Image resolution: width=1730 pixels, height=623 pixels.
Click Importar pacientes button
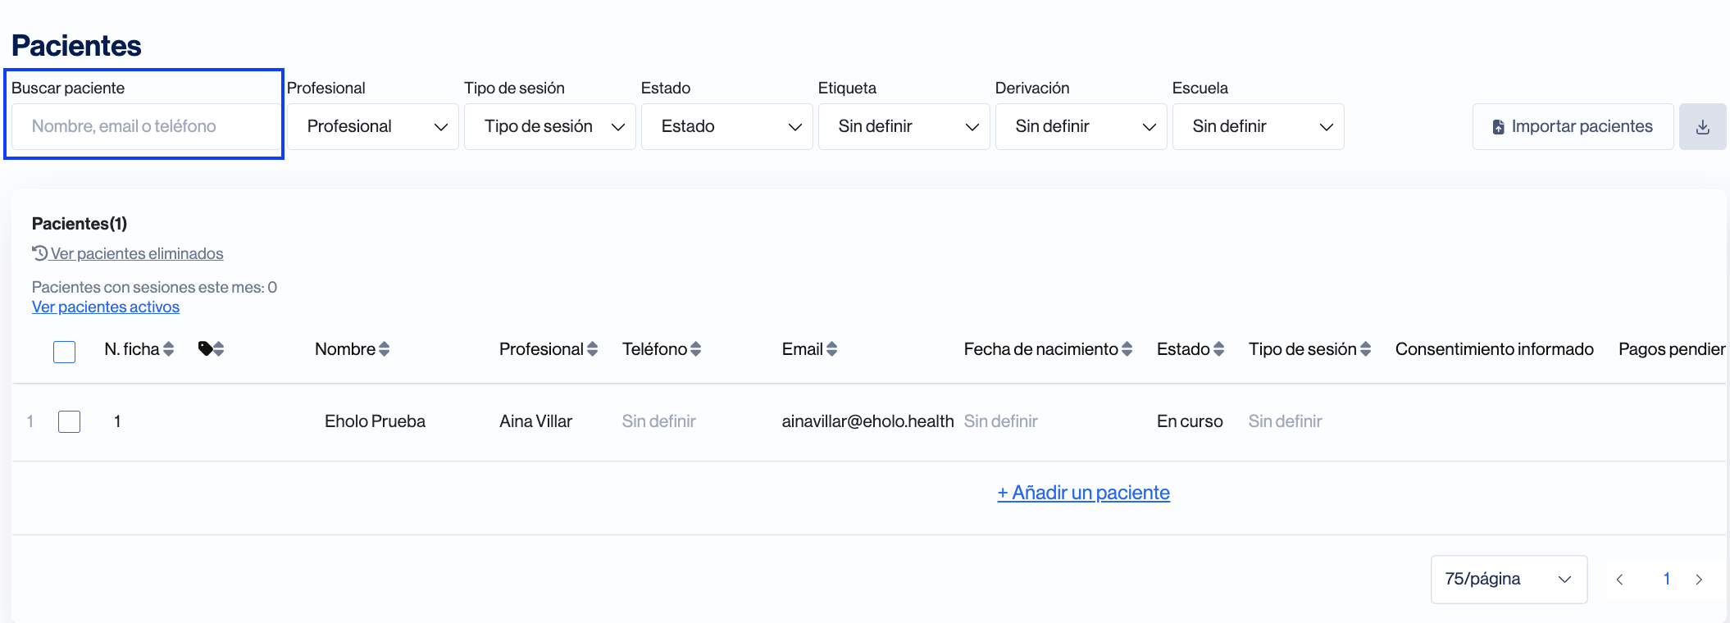pos(1573,127)
